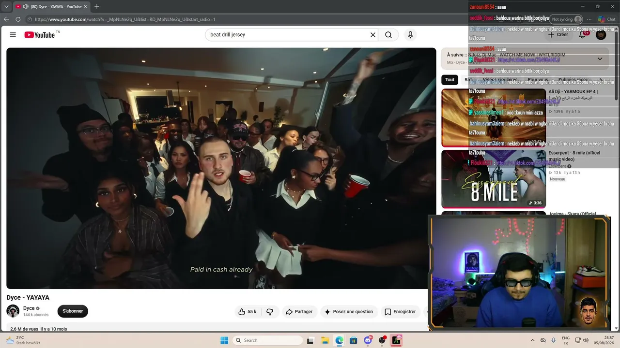Viewport: 620px width, 348px height.
Task: Switch to Microsoft Edge on the taskbar
Action: pos(339,340)
